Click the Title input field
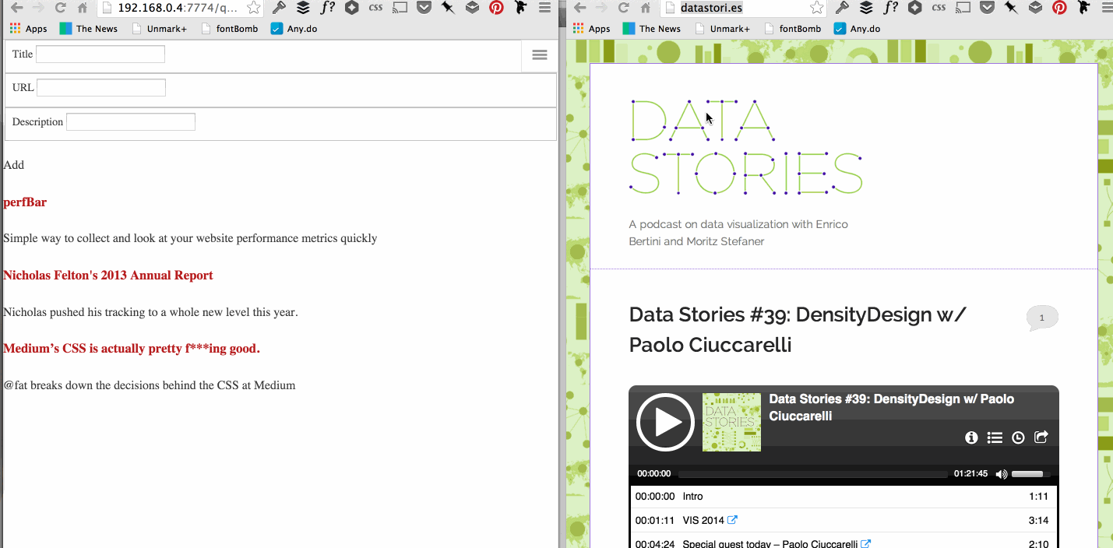 click(100, 54)
